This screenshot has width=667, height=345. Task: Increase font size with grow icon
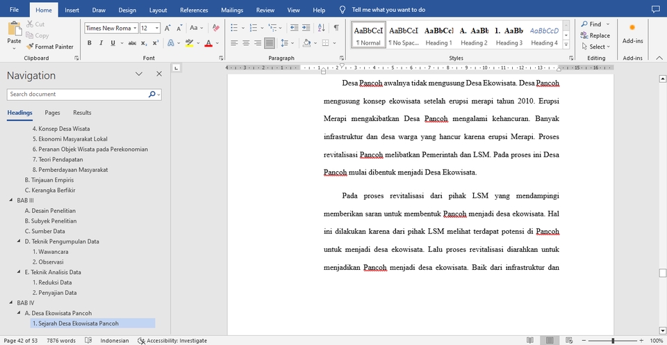pyautogui.click(x=167, y=28)
